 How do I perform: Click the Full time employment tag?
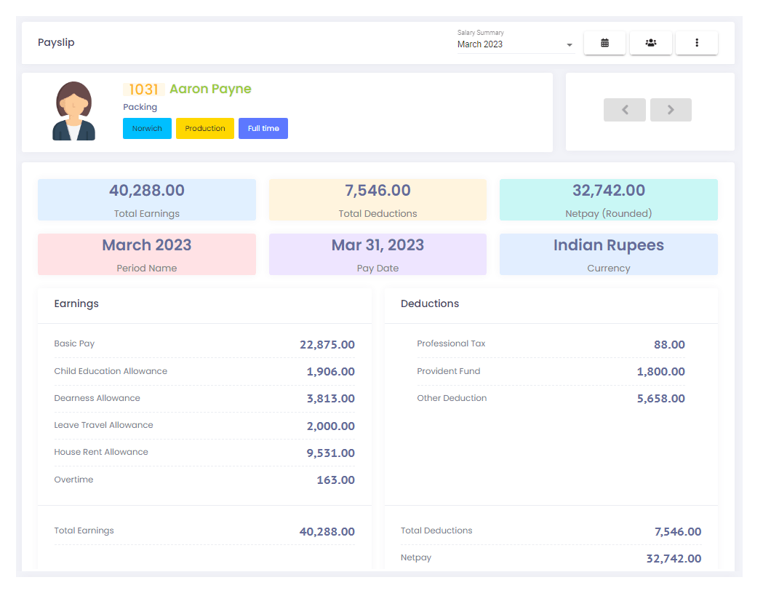(x=263, y=129)
